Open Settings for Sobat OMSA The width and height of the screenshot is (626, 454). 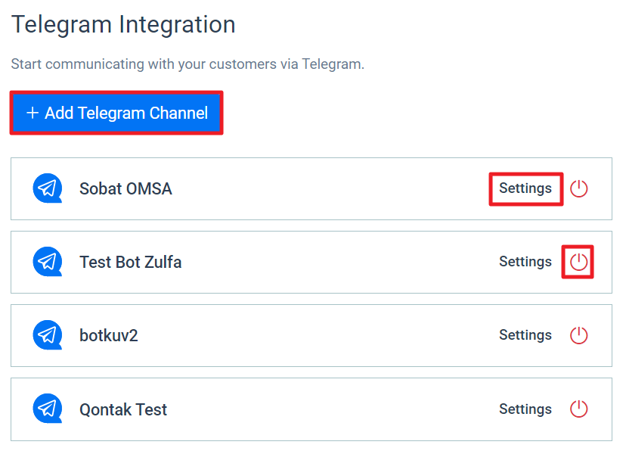pos(525,188)
